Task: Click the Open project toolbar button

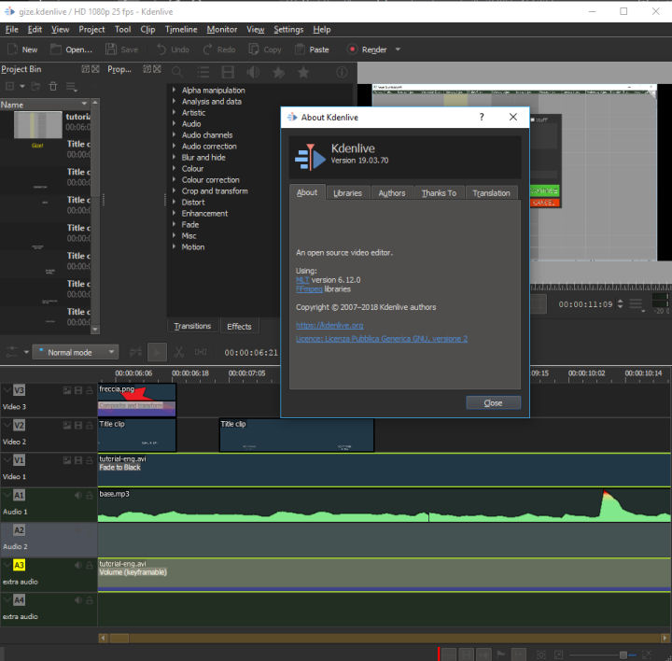Action: pos(71,49)
